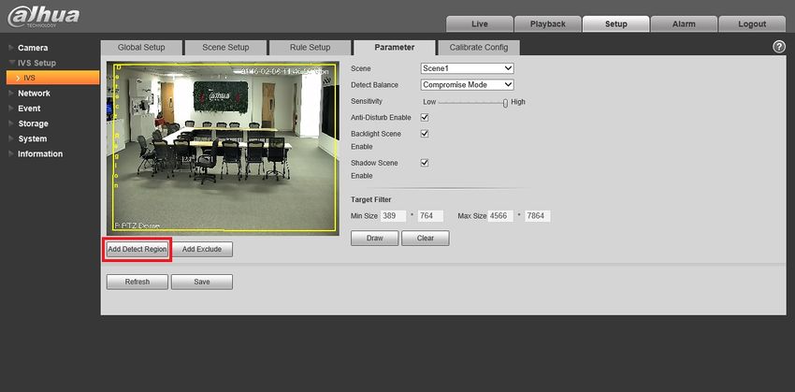Screen dimensions: 795x392
Task: Switch to the Live tab
Action: (480, 23)
